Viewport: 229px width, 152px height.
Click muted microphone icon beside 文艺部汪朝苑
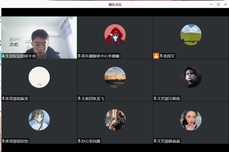pyautogui.click(x=155, y=98)
